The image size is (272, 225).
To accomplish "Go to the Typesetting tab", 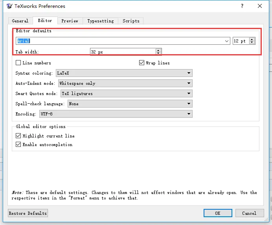I will click(x=101, y=21).
